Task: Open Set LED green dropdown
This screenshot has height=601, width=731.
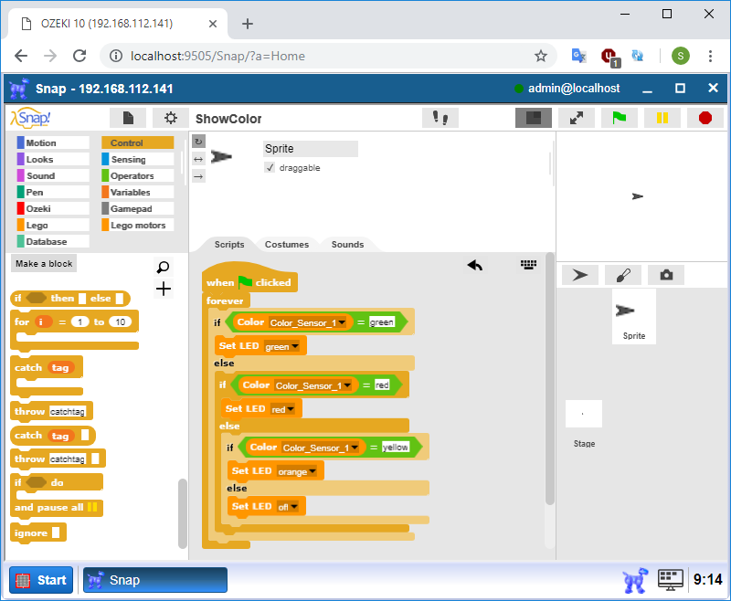Action: pyautogui.click(x=295, y=346)
